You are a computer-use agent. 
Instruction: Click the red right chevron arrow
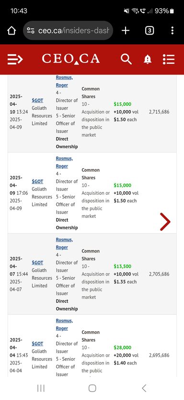point(165,222)
